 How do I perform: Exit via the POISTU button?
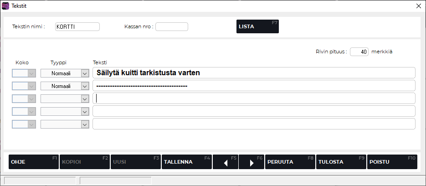point(392,162)
